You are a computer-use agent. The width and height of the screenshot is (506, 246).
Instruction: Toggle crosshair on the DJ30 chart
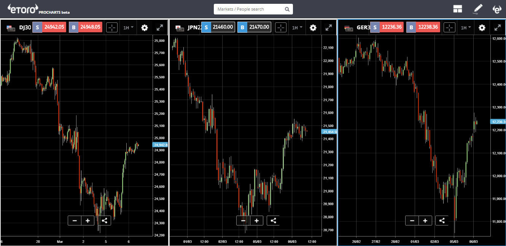[112, 27]
